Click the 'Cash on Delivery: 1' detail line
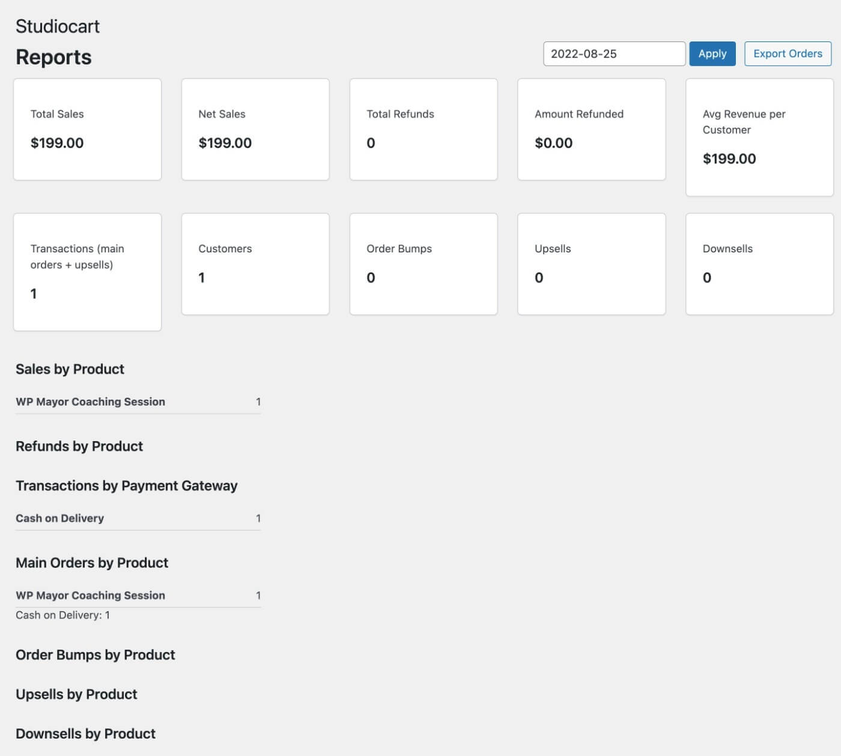Image resolution: width=841 pixels, height=756 pixels. 62,615
